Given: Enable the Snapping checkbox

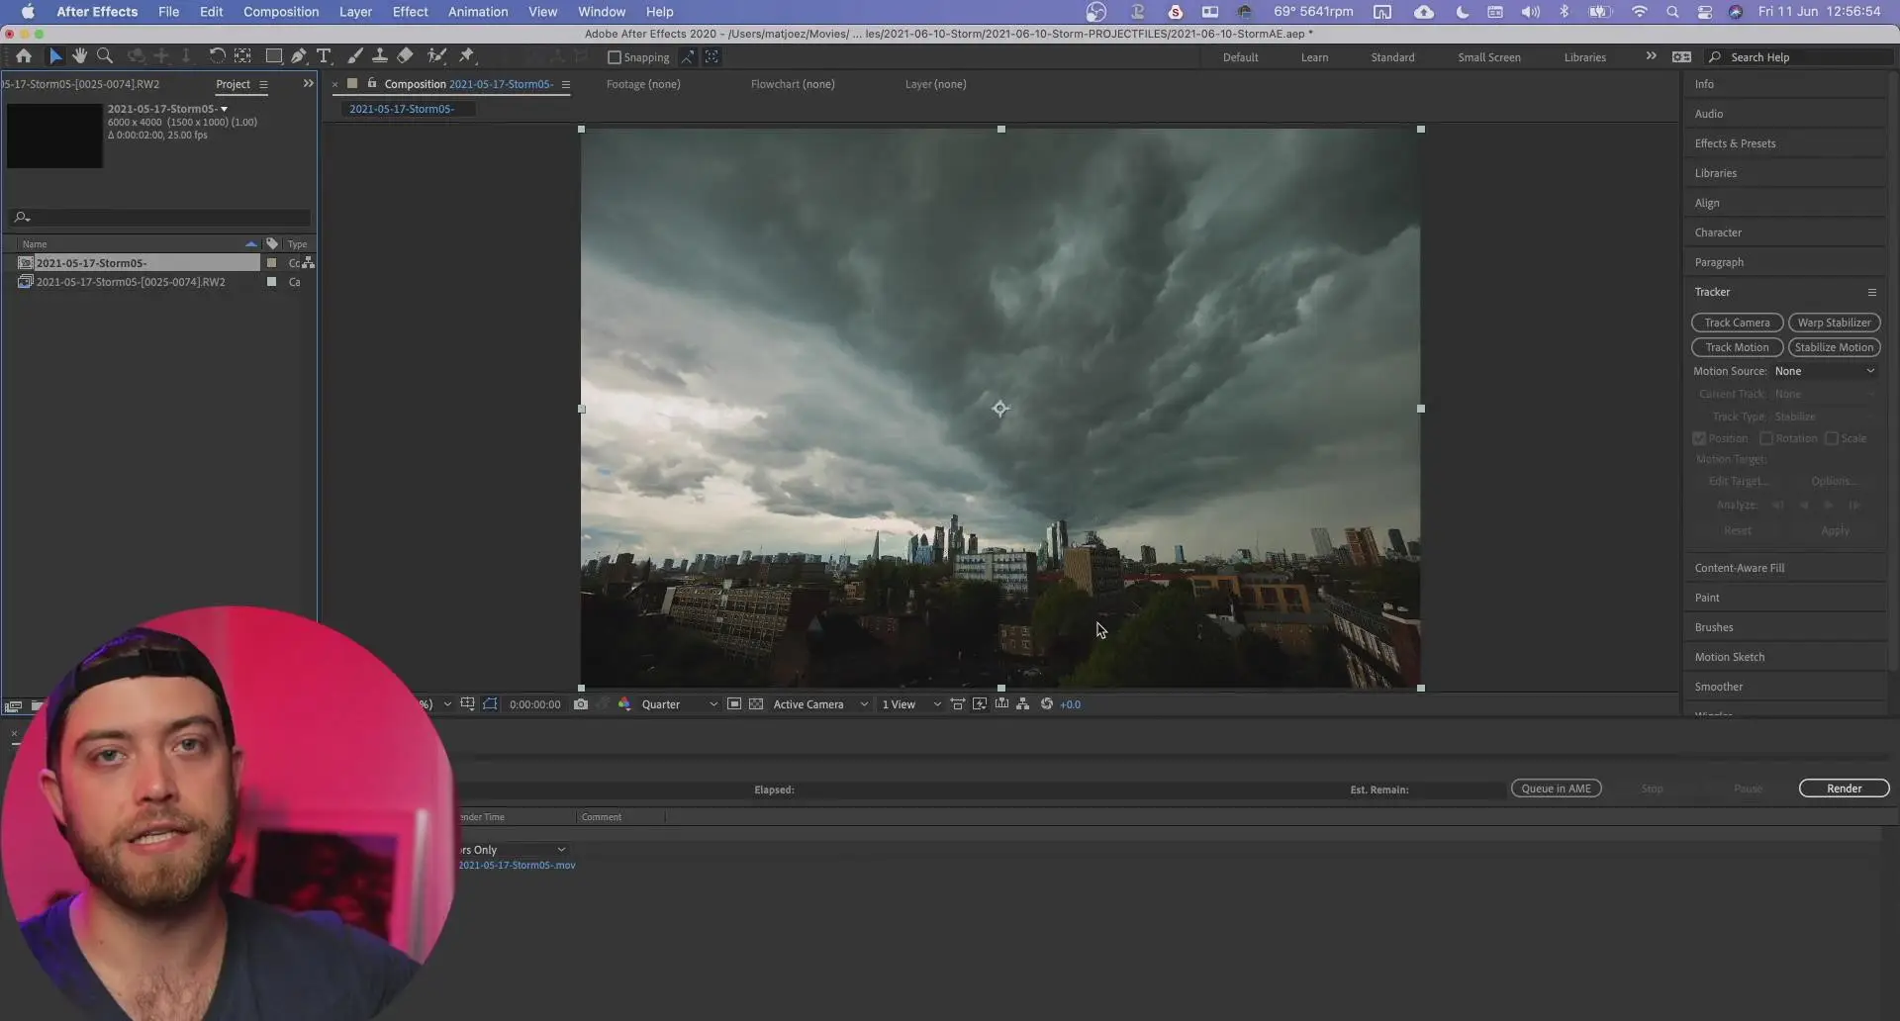Looking at the screenshot, I should pos(615,57).
